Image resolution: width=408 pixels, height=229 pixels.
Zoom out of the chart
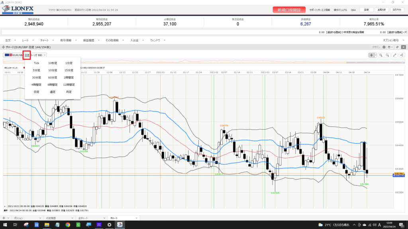click(x=387, y=55)
